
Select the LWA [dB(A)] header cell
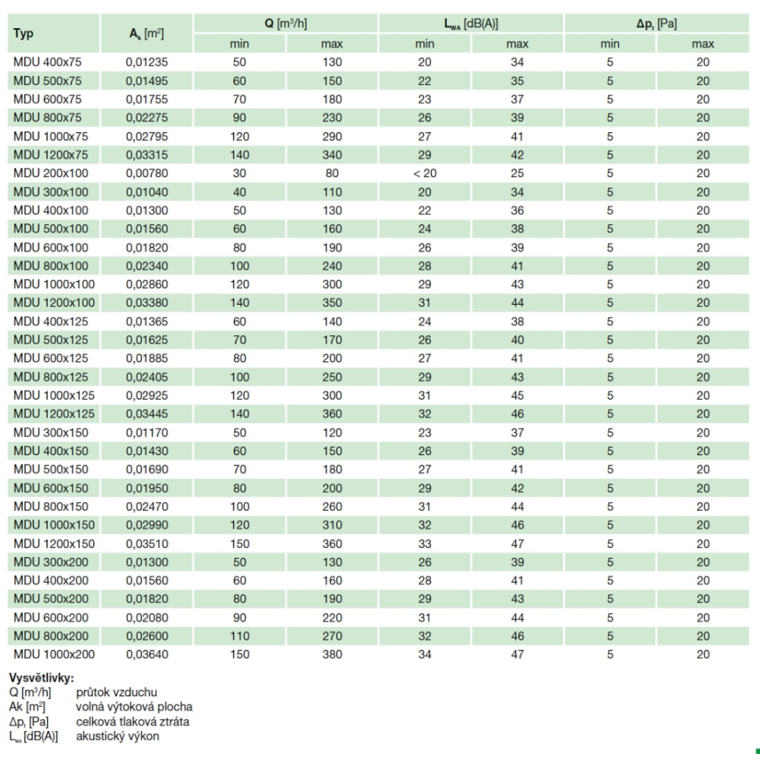pos(471,25)
